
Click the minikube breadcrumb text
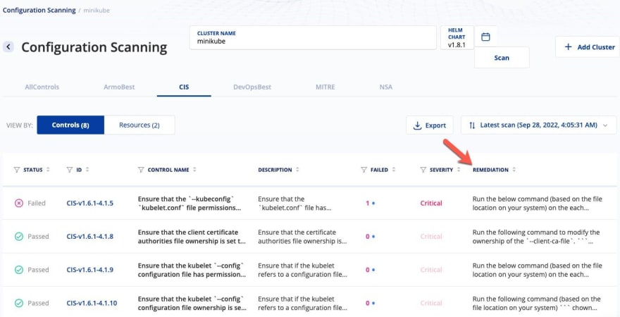tap(97, 11)
